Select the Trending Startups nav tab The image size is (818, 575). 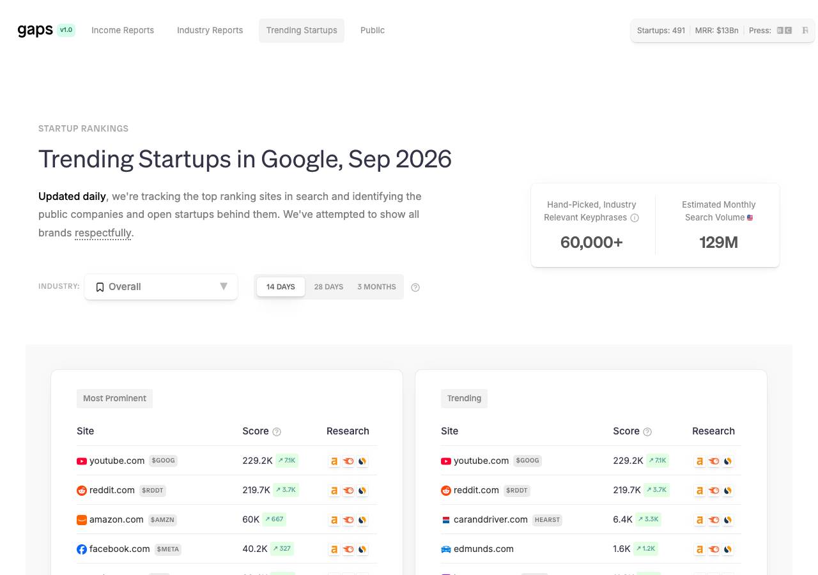click(302, 30)
